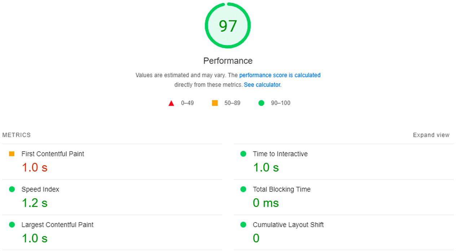The width and height of the screenshot is (457, 252).
Task: Click the METRICS section header
Action: (17, 135)
